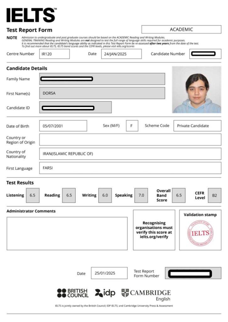Click the Scheme Code Private Candidate field

click(x=197, y=126)
